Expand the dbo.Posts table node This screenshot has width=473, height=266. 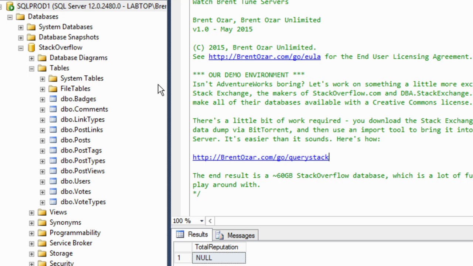coord(42,141)
